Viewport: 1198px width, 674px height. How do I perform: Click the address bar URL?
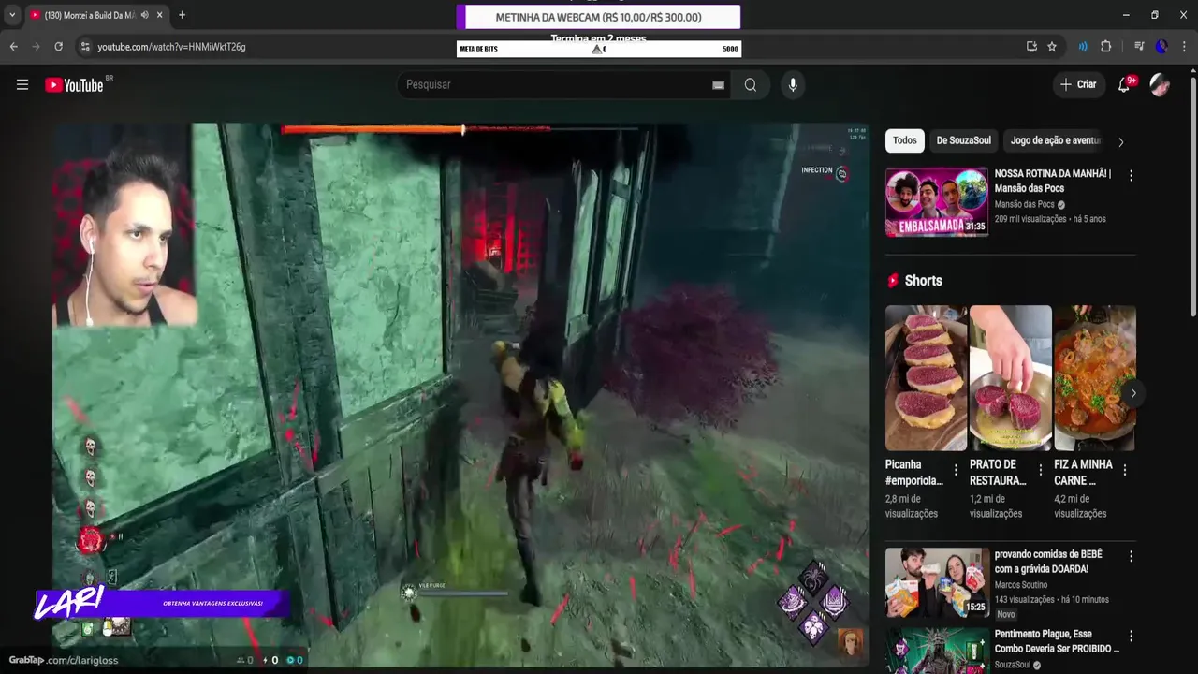pos(171,47)
